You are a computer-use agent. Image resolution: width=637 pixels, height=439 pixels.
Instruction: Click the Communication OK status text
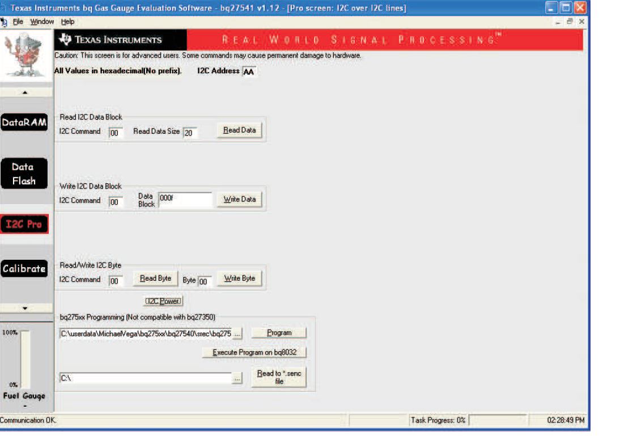point(28,420)
